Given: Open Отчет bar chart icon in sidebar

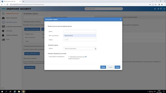Looking at the screenshot, I should [x=3, y=40].
